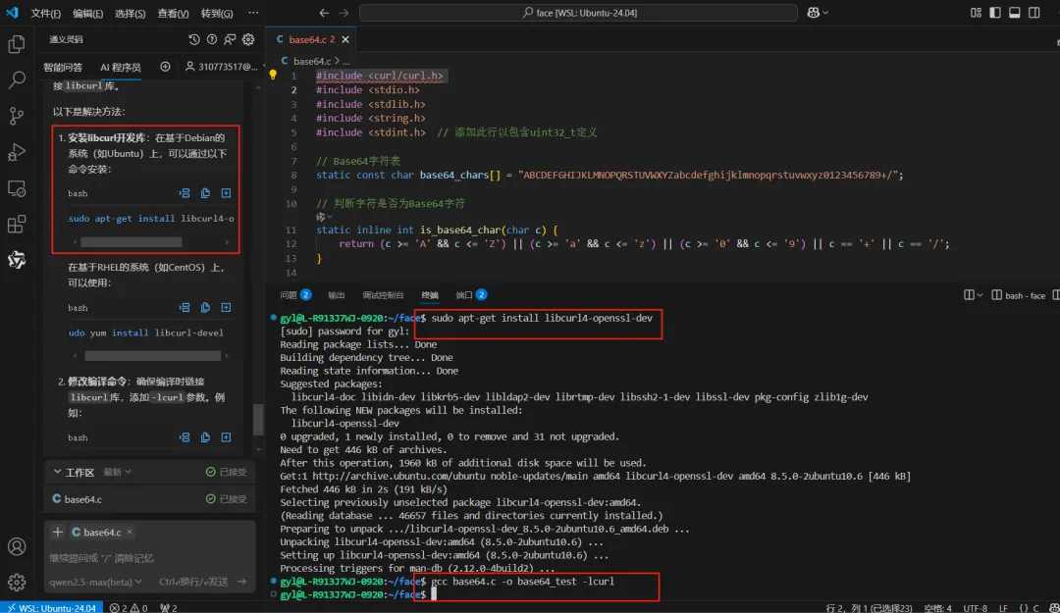Image resolution: width=1060 pixels, height=613 pixels.
Task: Run yum install code block in terminal
Action: tap(184, 308)
